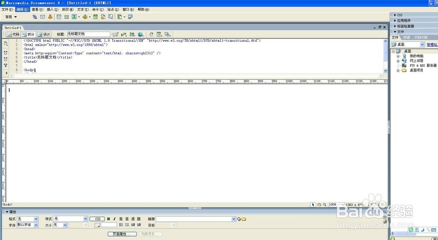Switch to the 资源 tab
Image resolution: width=438 pixels, height=240 pixels.
click(406, 37)
